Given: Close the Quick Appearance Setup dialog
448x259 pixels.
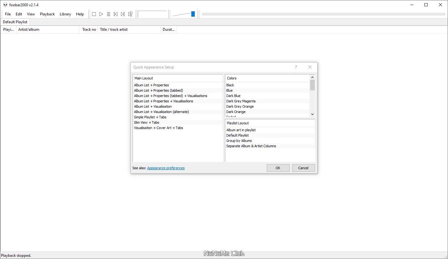Looking at the screenshot, I should tap(310, 67).
